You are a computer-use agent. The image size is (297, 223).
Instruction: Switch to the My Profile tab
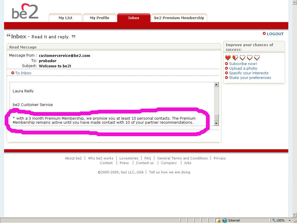pos(100,18)
